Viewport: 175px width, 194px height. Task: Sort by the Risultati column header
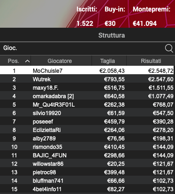coord(151,61)
